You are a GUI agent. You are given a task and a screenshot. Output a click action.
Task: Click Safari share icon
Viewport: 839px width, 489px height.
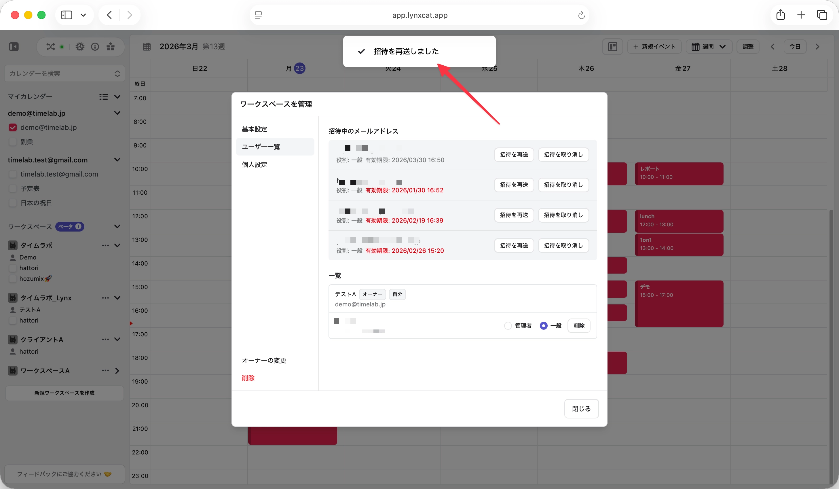point(780,15)
